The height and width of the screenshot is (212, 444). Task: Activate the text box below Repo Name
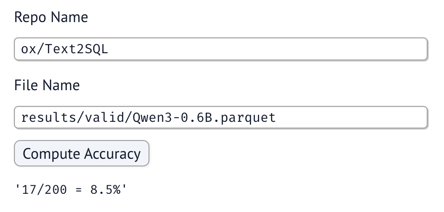221,49
